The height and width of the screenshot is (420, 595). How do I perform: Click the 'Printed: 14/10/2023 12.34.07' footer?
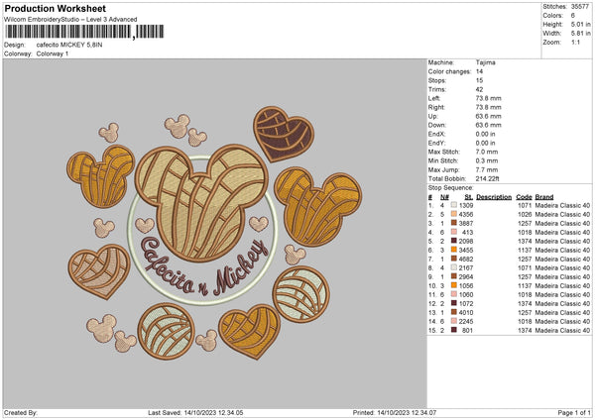pyautogui.click(x=395, y=412)
